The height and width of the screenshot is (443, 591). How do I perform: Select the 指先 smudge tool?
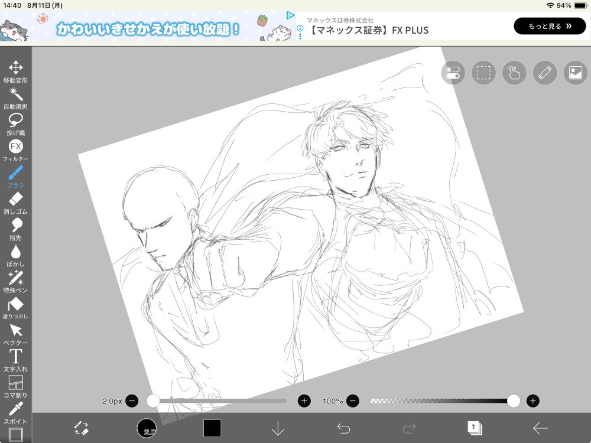15,229
